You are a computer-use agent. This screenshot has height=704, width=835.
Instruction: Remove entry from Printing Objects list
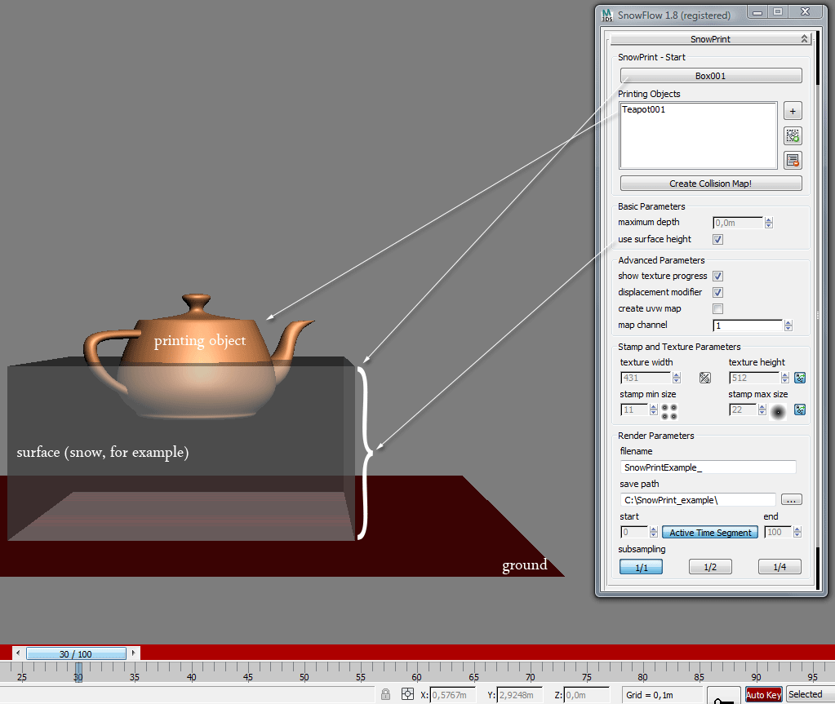[x=793, y=160]
